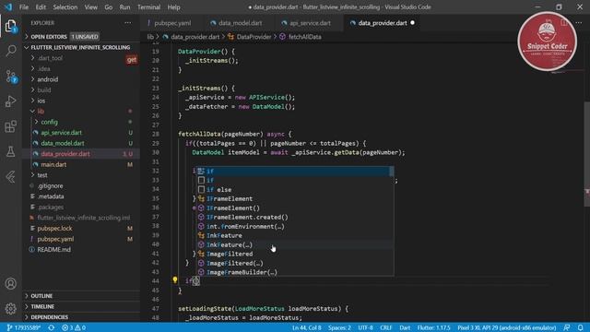590x332 pixels.
Task: Open the errors and warnings counter
Action: (74, 327)
